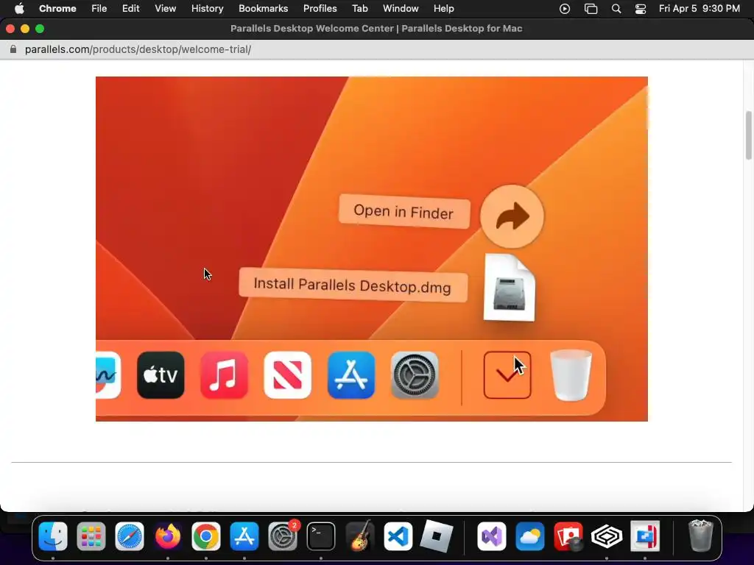The width and height of the screenshot is (754, 565).
Task: Launch Photo Booth from the Dock
Action: click(568, 536)
